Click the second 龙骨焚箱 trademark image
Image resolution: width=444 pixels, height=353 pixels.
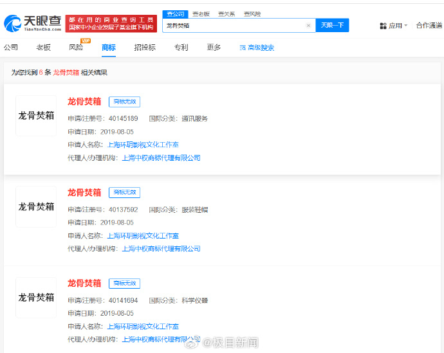(36, 206)
